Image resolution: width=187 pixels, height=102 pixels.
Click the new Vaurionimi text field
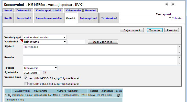point(76,42)
